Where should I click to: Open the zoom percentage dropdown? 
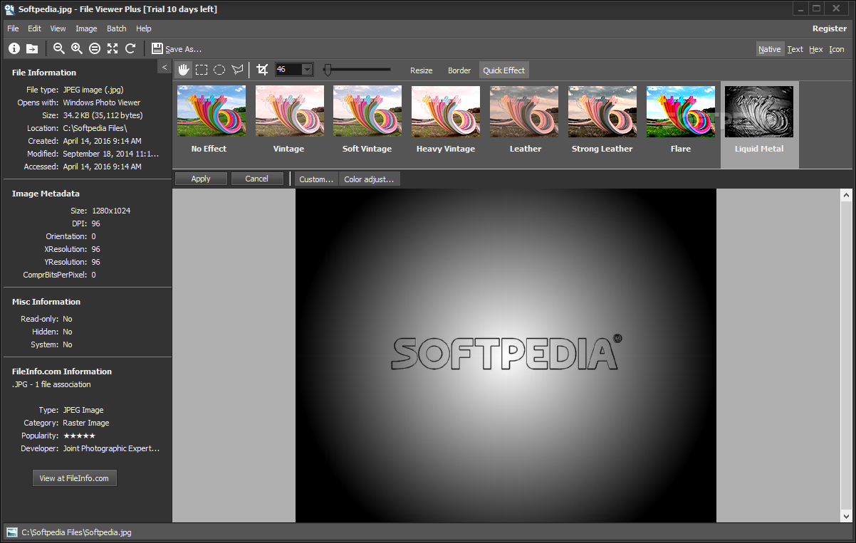click(308, 70)
